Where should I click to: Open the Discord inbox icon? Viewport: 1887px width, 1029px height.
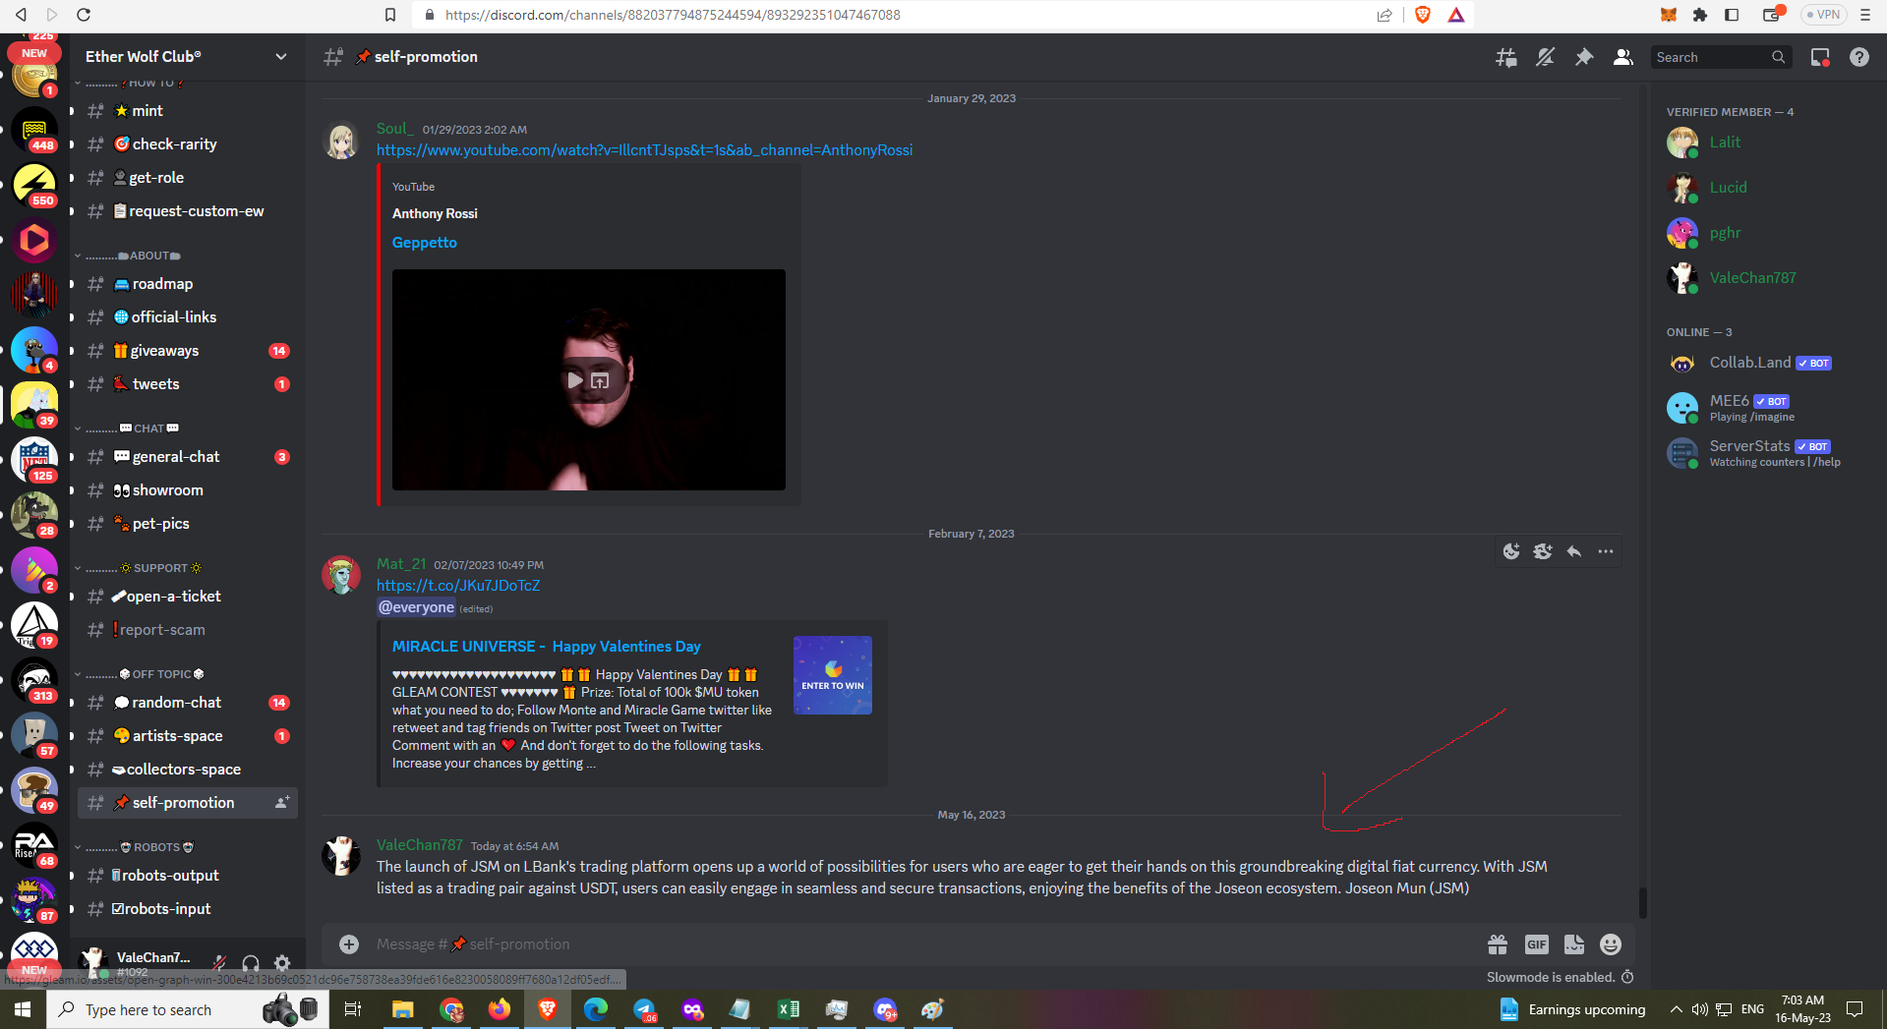(x=1820, y=57)
